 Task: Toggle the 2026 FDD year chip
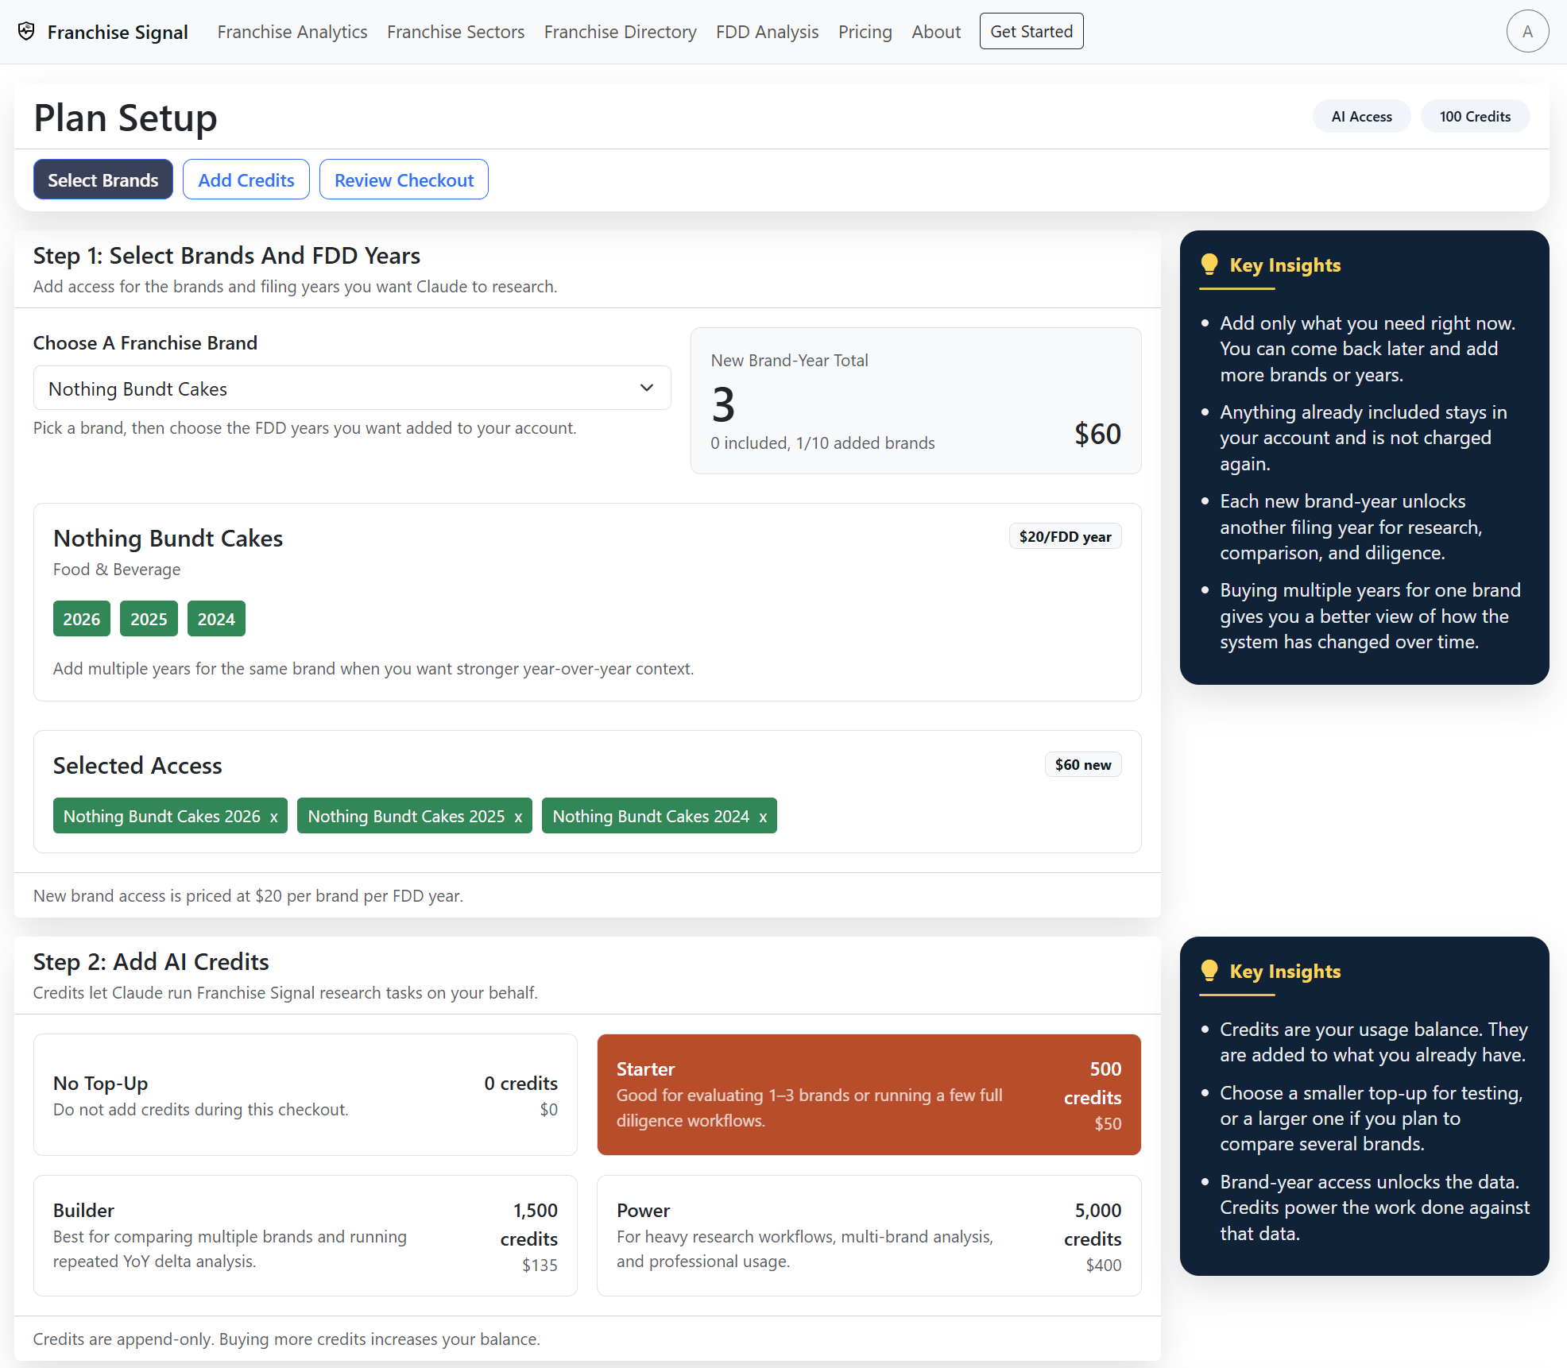click(x=82, y=619)
